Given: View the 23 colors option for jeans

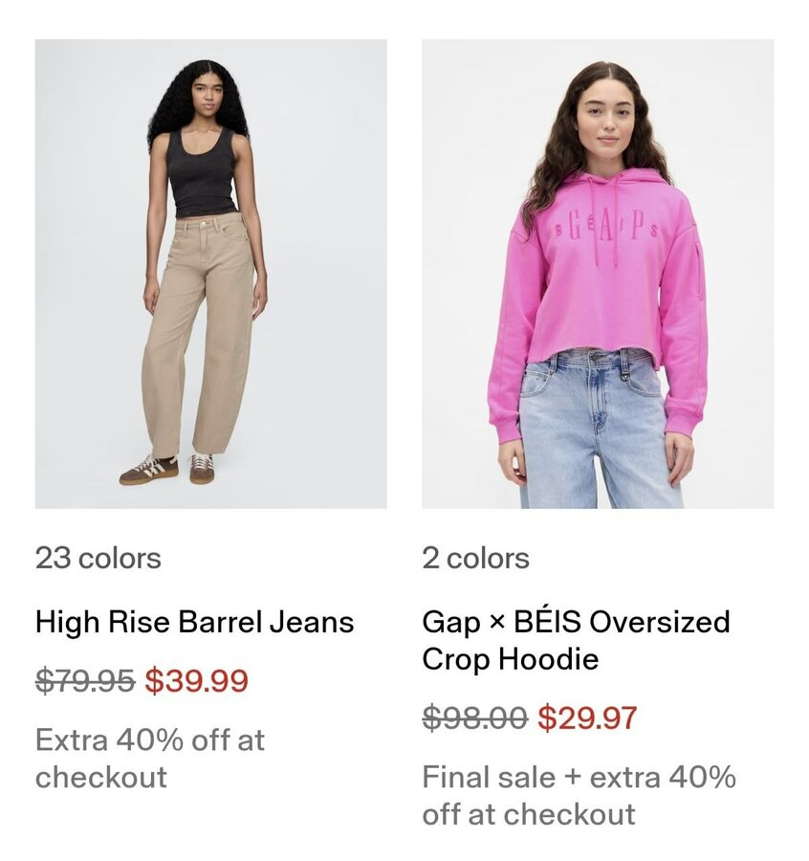Looking at the screenshot, I should 98,558.
